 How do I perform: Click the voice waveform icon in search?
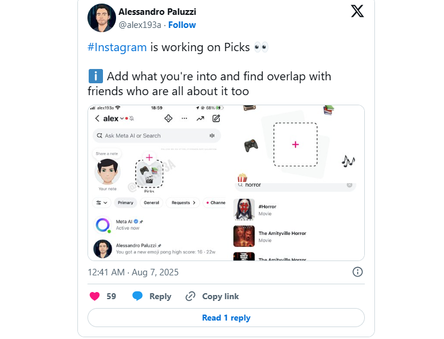click(x=212, y=136)
